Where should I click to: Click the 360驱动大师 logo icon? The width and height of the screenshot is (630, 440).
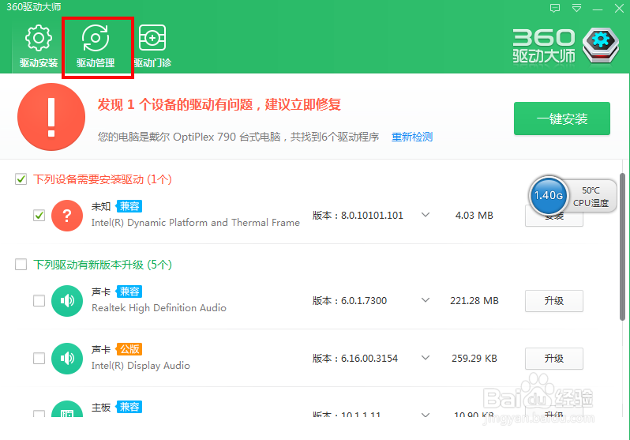click(601, 46)
